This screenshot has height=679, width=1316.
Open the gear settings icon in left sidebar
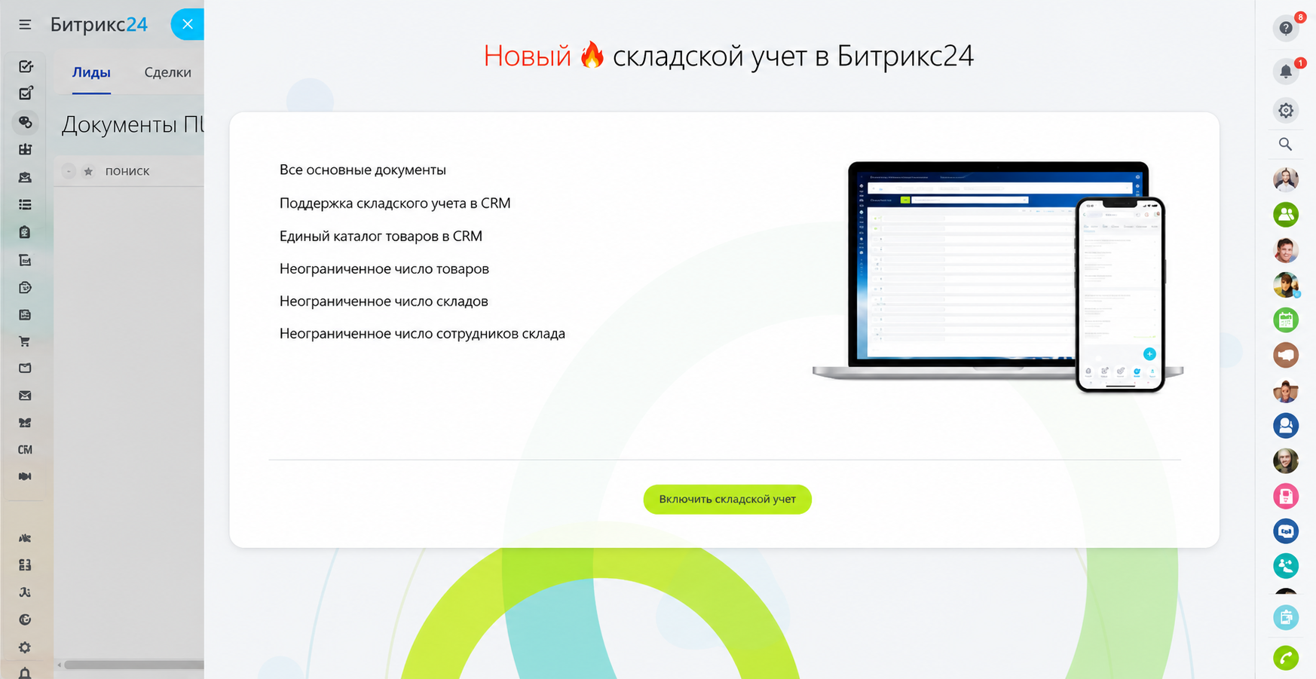(x=25, y=647)
